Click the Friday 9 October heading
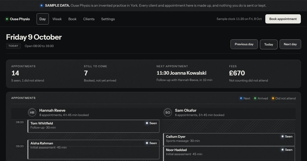 point(34,37)
